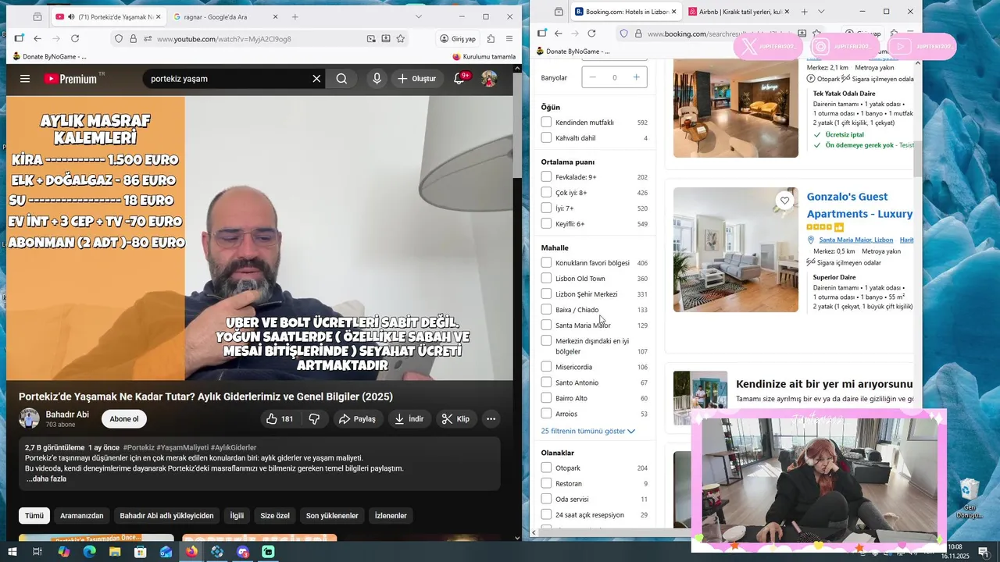Check the Baixa / Chiado neighborhood
Screen dimensions: 1000x562
(546, 310)
